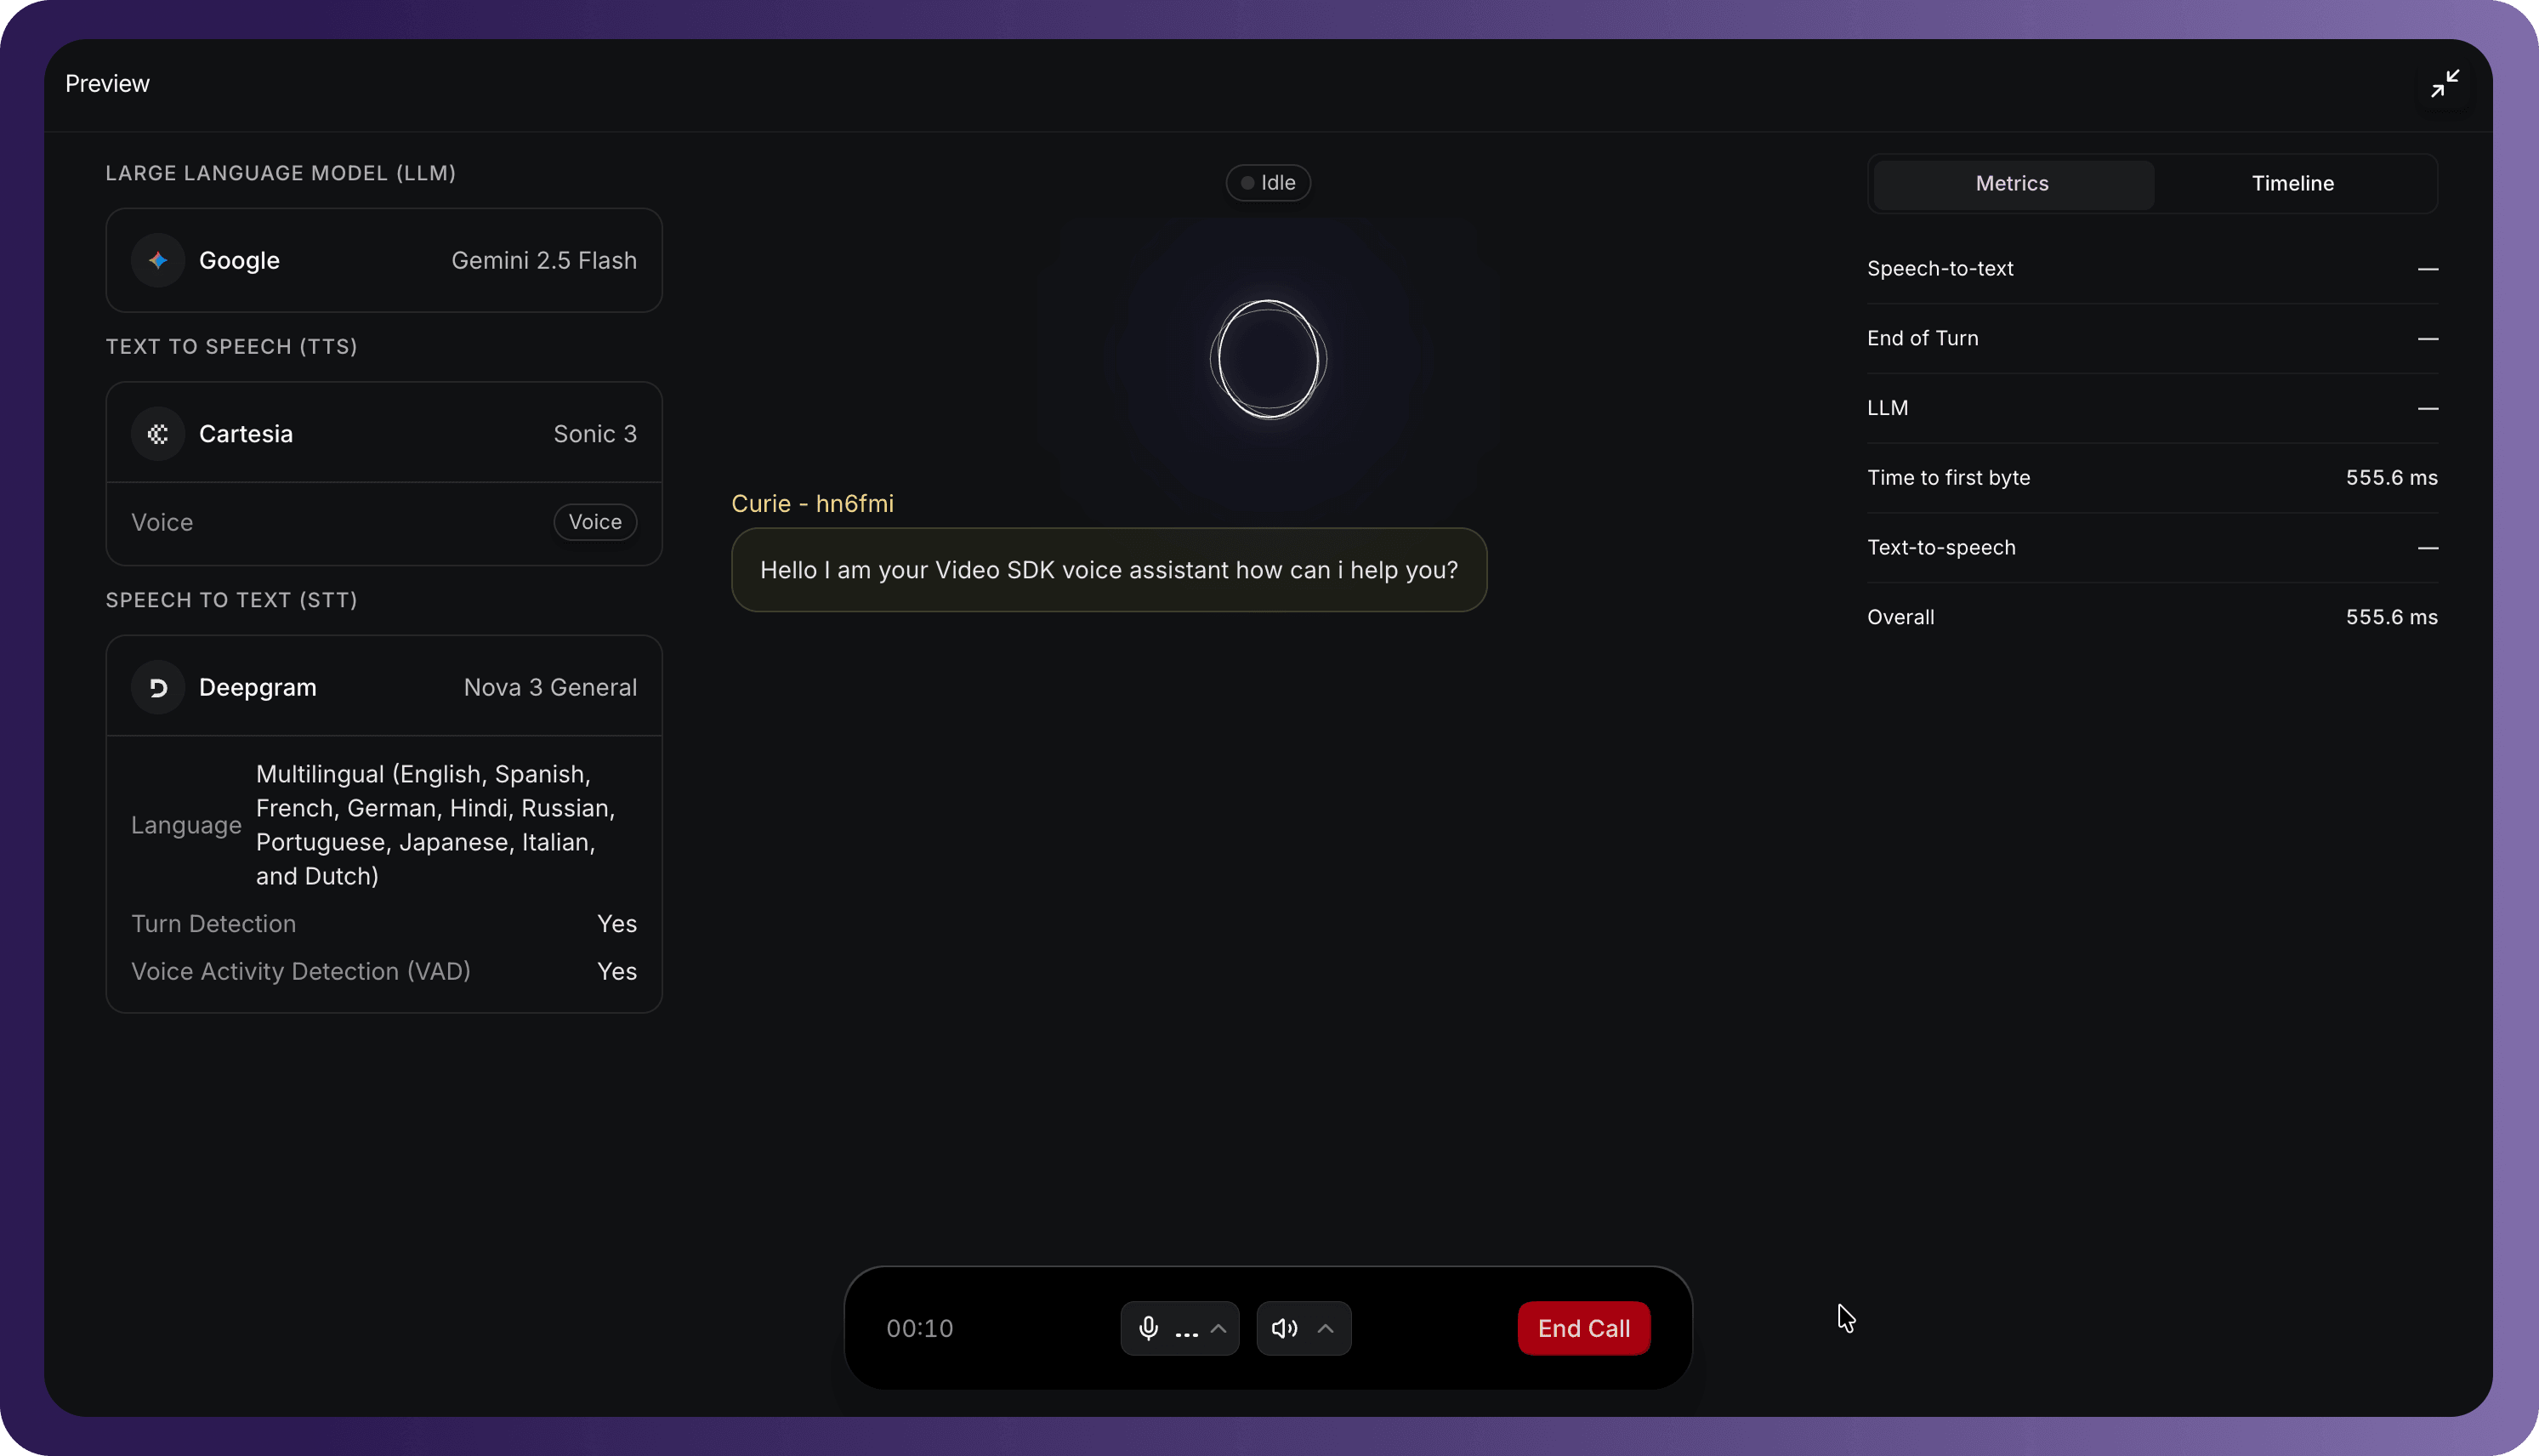Click the 'Voice Activity Detection (VAD)' label
Image resolution: width=2539 pixels, height=1456 pixels.
301,971
